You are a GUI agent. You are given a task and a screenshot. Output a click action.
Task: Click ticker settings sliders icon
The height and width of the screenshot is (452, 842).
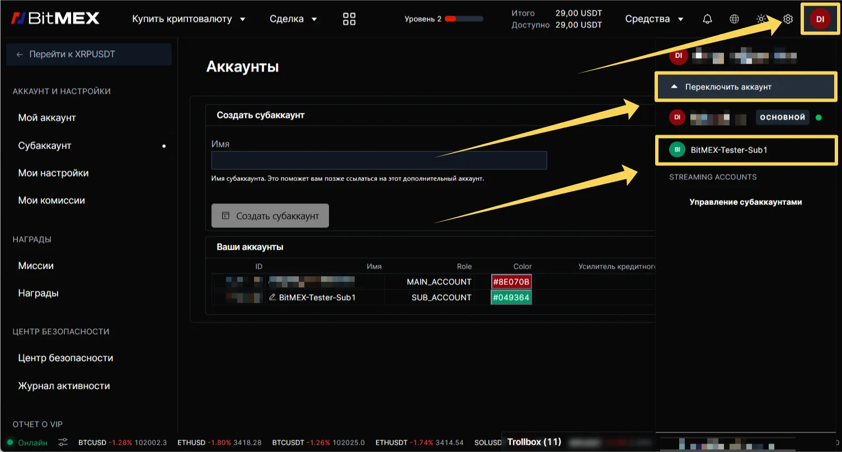[x=63, y=443]
